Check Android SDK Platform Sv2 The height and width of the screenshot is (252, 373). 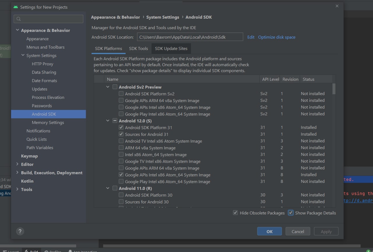coord(121,94)
